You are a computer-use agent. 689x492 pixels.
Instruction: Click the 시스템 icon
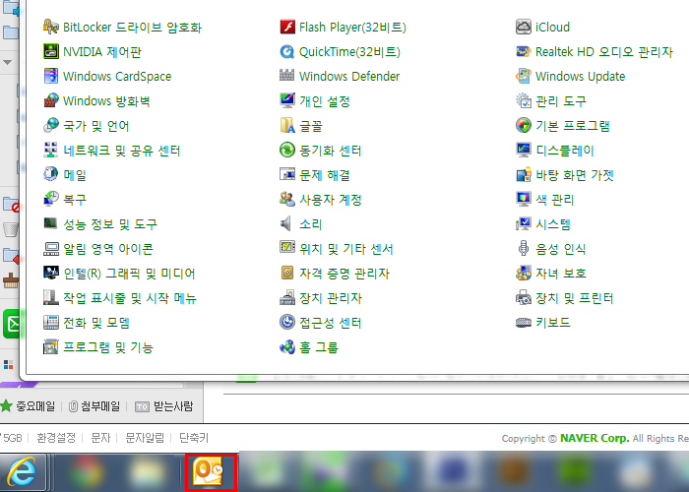[524, 223]
